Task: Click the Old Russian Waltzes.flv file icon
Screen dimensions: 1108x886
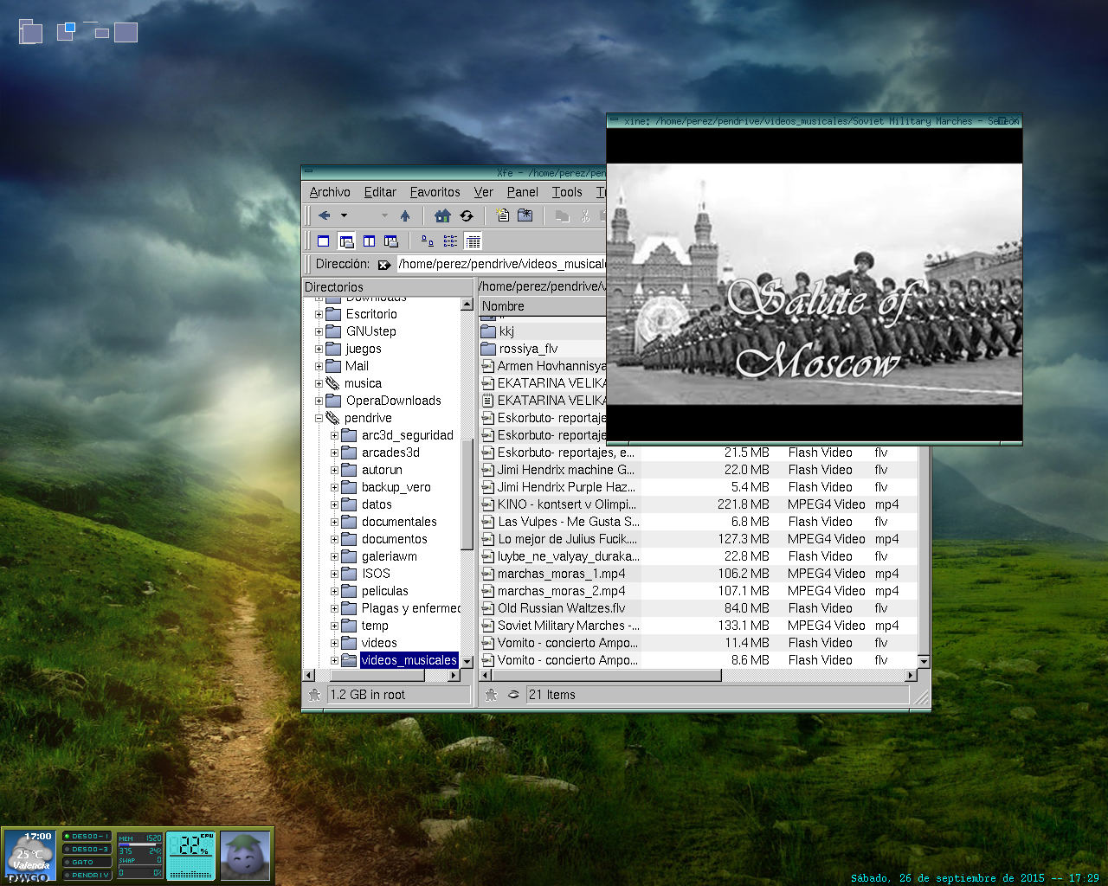Action: click(x=488, y=608)
